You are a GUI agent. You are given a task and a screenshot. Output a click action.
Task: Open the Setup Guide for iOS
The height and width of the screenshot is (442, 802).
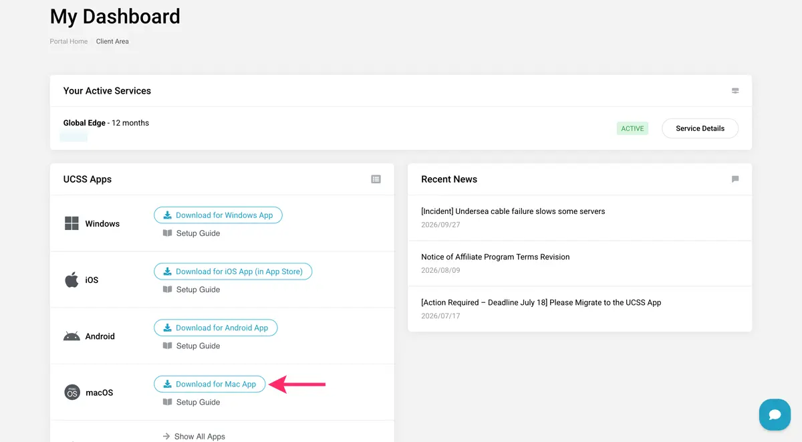pos(191,290)
